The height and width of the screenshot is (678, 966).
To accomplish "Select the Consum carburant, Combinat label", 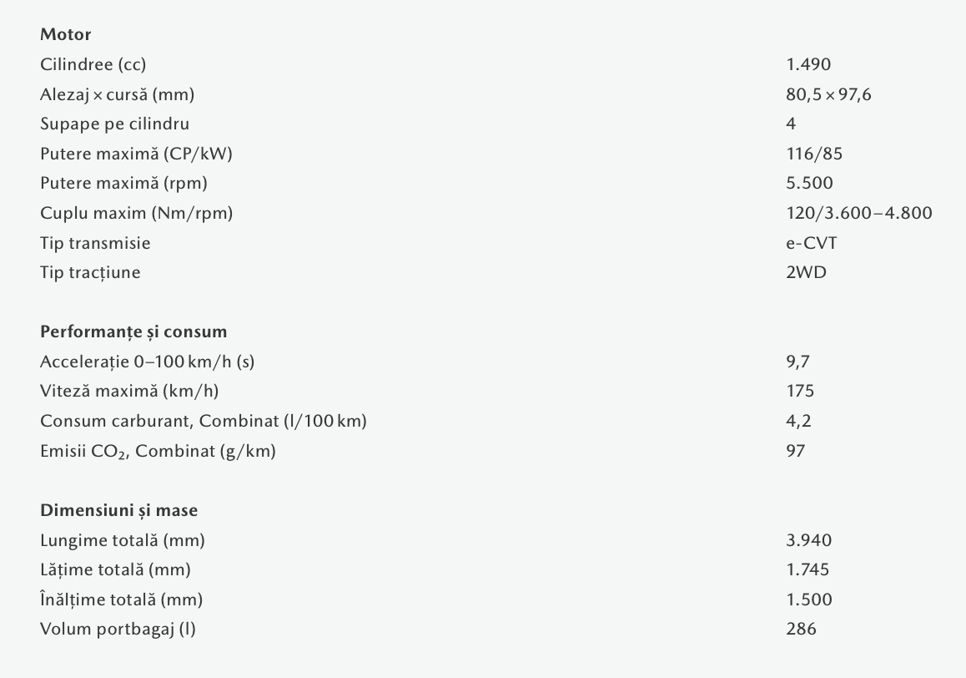I will coord(203,421).
